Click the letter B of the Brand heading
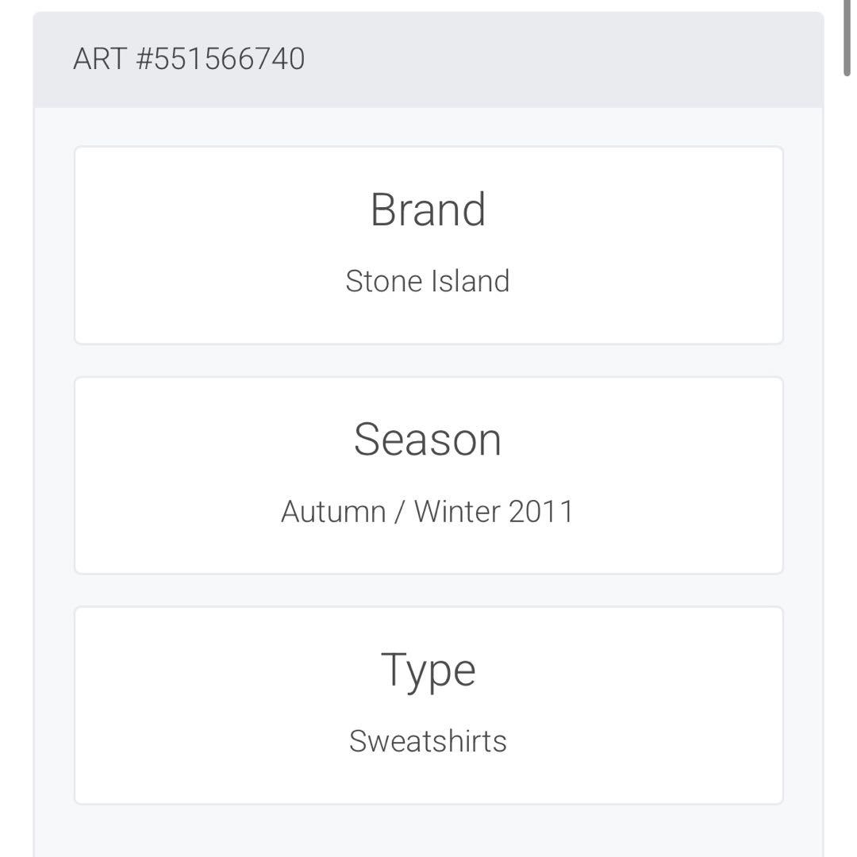This screenshot has height=857, width=857. point(383,209)
